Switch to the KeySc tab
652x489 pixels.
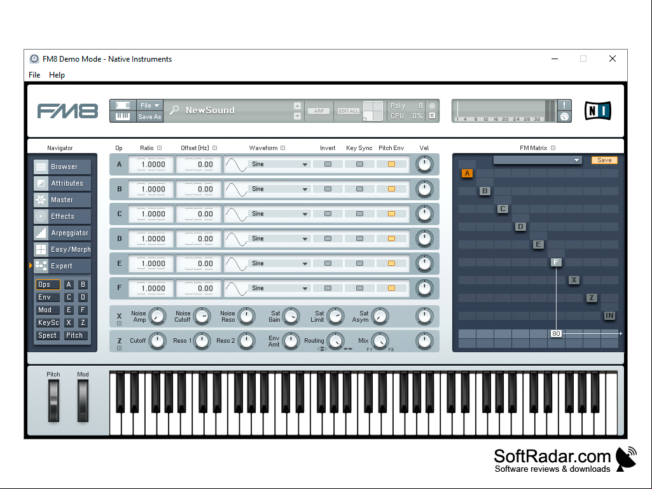[x=48, y=322]
